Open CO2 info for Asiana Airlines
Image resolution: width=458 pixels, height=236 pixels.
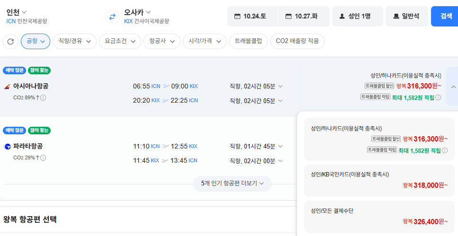pyautogui.click(x=43, y=98)
